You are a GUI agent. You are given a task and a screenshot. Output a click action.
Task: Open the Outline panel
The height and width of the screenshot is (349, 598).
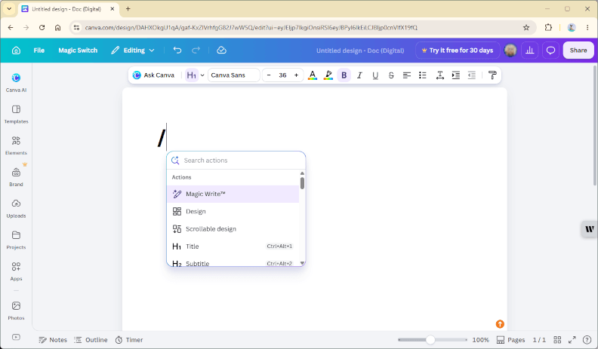pyautogui.click(x=91, y=340)
